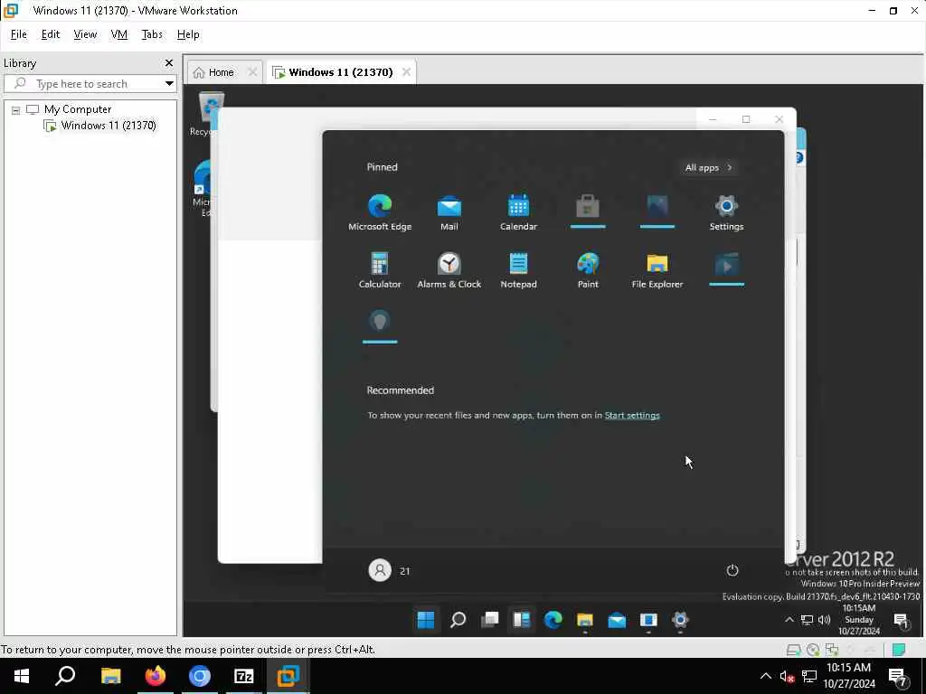Click the guest clock showing 10:15AM

[859, 619]
